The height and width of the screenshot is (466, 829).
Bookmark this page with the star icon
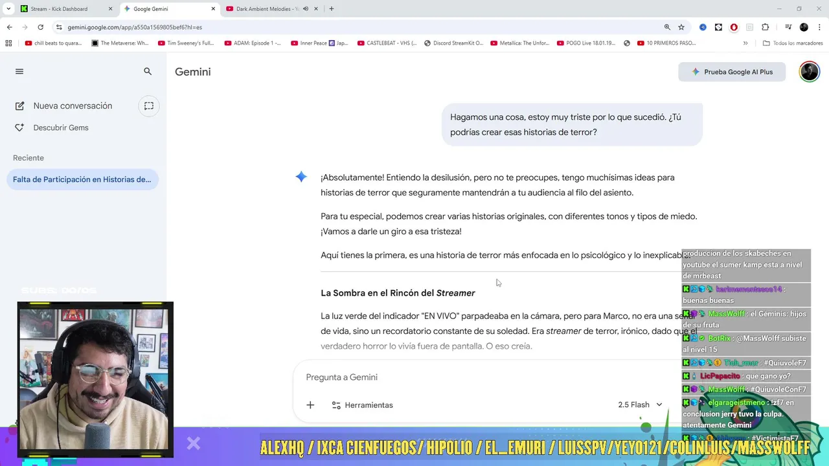pyautogui.click(x=681, y=27)
